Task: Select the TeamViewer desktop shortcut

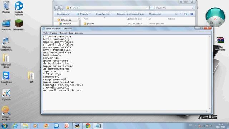Action: click(6, 78)
